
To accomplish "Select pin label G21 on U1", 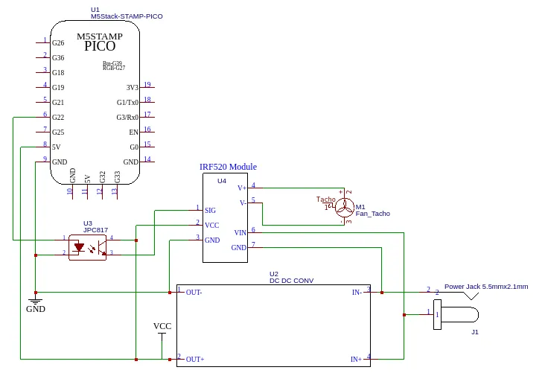I will point(58,103).
